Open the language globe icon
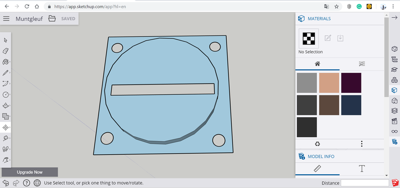Screen dimensions: 400x188 [37, 183]
